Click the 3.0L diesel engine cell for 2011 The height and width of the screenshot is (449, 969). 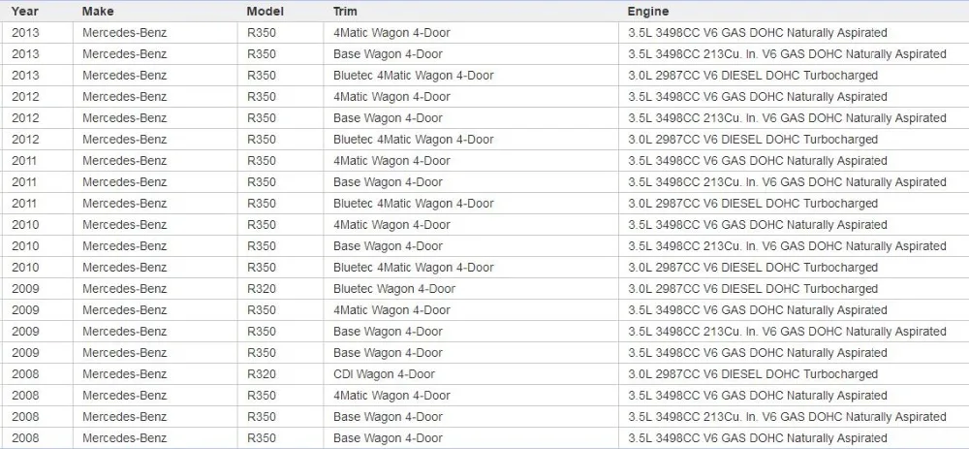[794, 204]
